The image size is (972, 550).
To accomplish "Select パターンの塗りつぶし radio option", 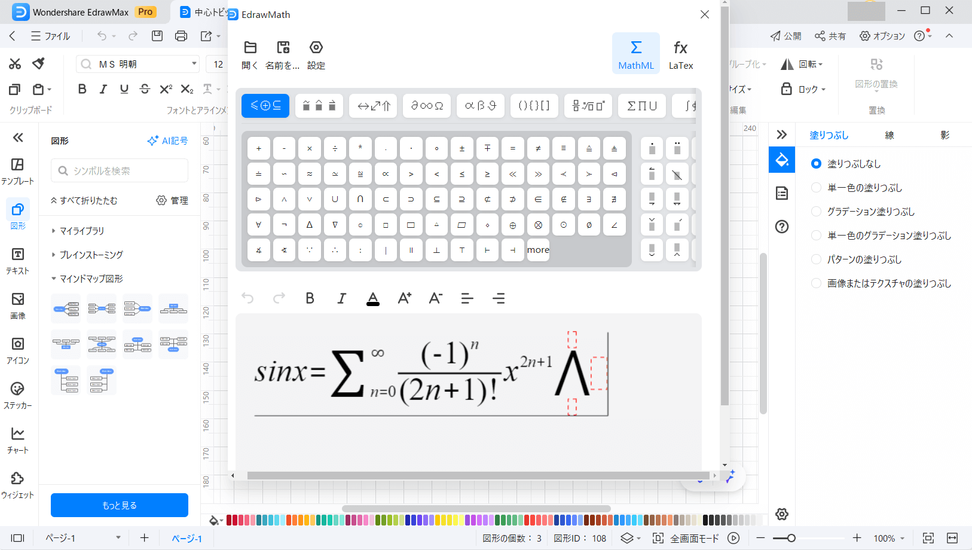I will 816,259.
